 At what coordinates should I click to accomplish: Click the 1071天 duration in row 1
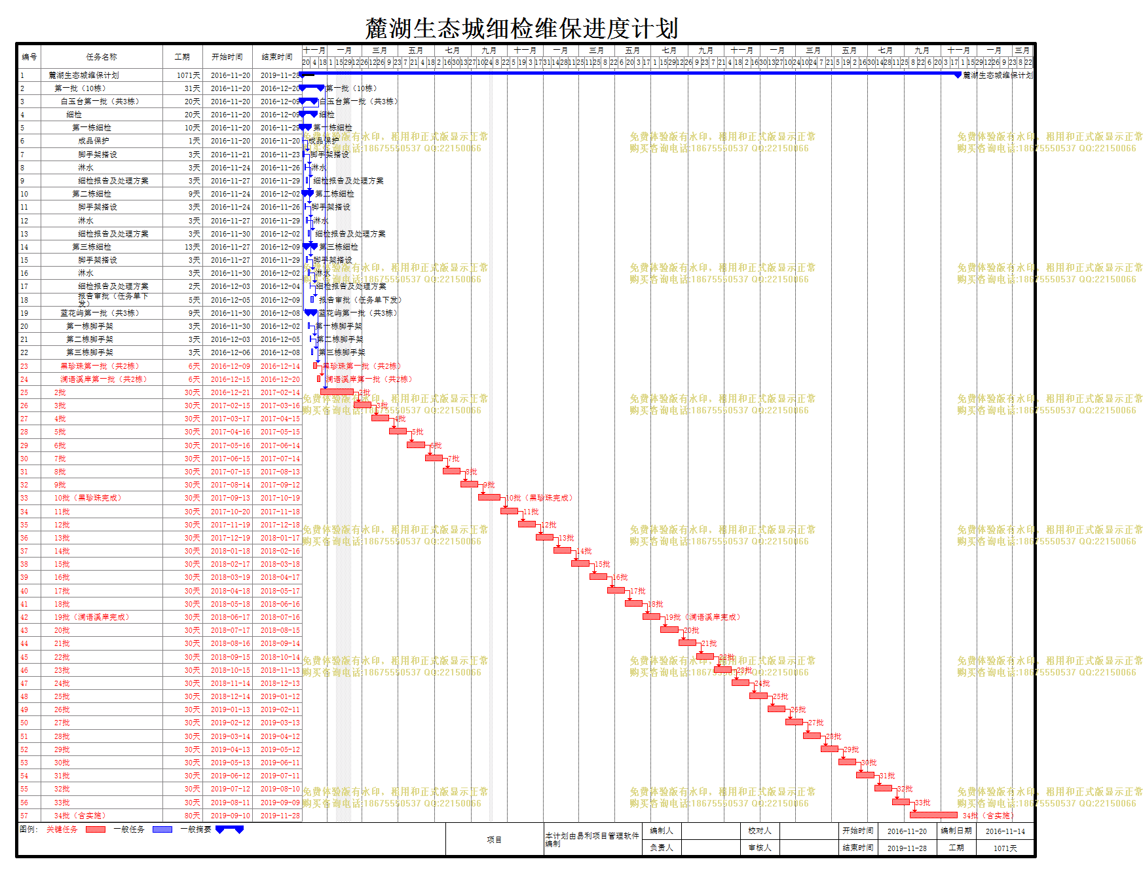point(188,75)
